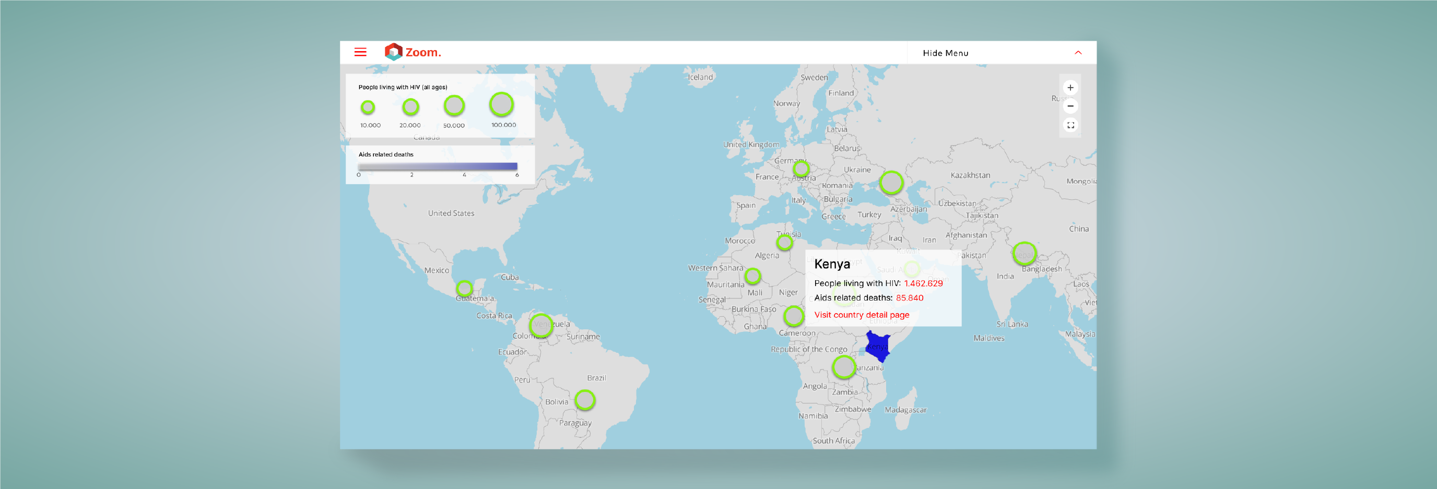Click the 50.000 legend circle
This screenshot has height=489, width=1437.
tap(454, 105)
